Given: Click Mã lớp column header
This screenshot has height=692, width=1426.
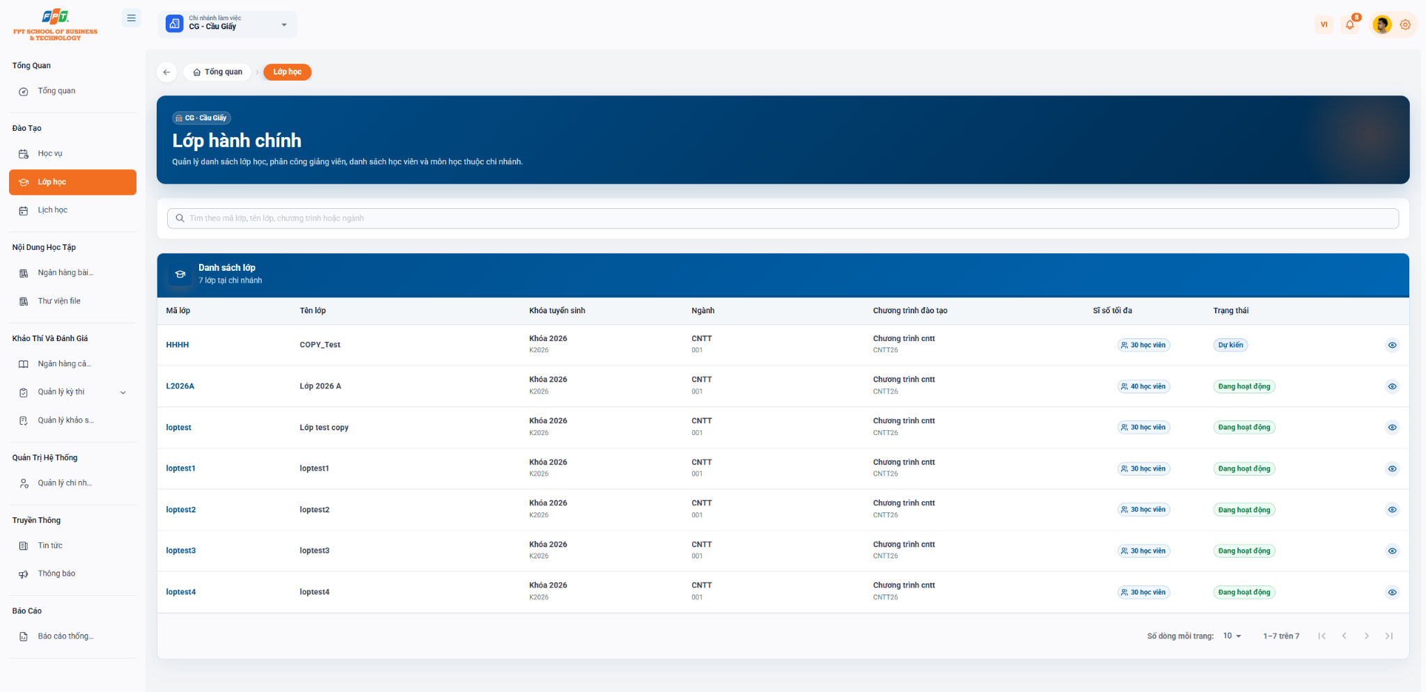Looking at the screenshot, I should coord(178,311).
